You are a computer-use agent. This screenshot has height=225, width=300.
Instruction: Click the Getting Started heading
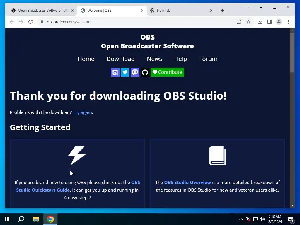coord(40,127)
